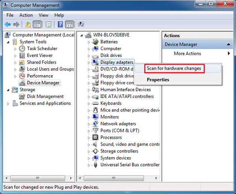
Task: Click the System Tools wrench icon
Action: tap(15, 42)
